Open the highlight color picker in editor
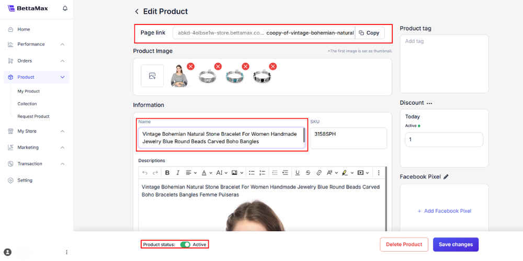Viewport: 523px width, 261px height. click(345, 173)
